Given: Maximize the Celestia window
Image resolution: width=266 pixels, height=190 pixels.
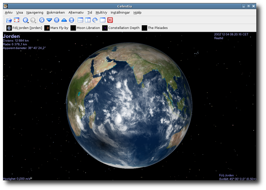Looking at the screenshot, I should click(x=249, y=6).
